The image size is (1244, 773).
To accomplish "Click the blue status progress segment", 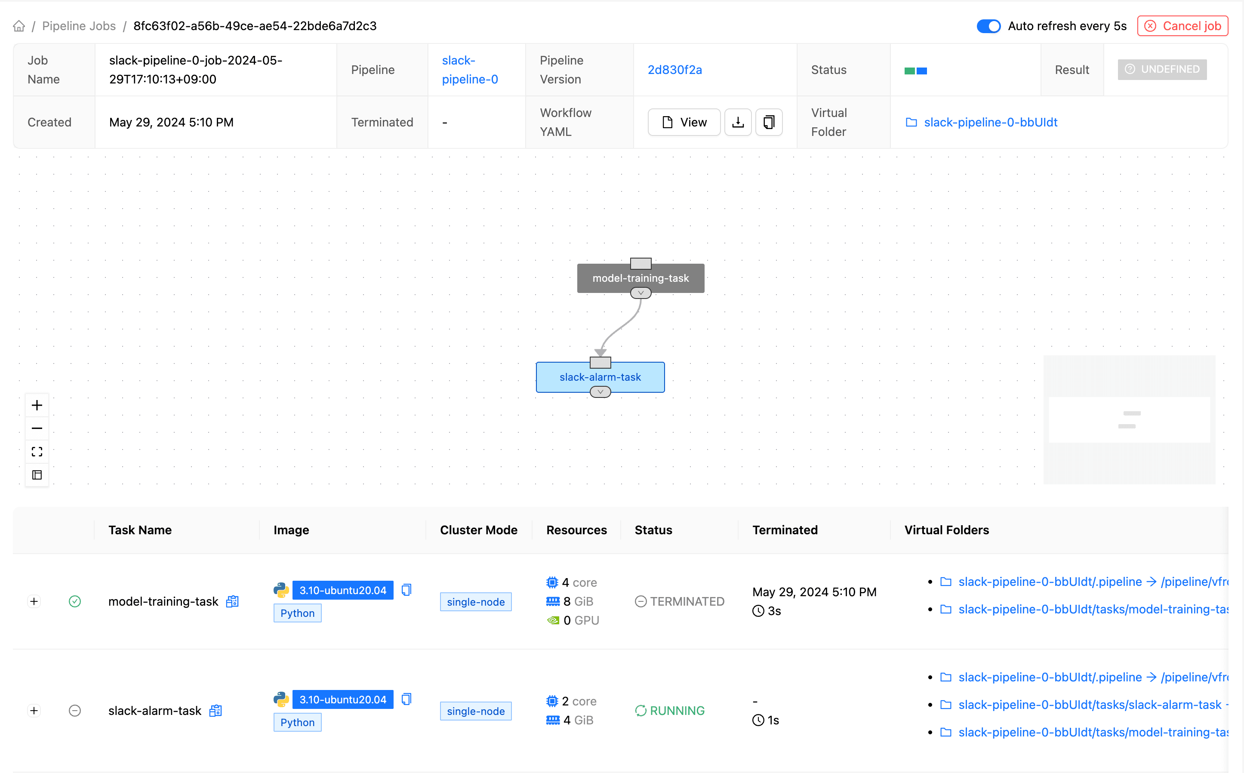I will point(922,71).
